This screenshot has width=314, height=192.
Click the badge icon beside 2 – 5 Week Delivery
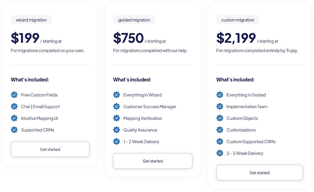click(220, 153)
